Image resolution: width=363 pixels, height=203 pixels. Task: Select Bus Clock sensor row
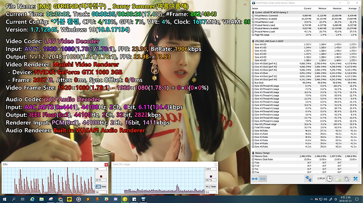click(305, 82)
